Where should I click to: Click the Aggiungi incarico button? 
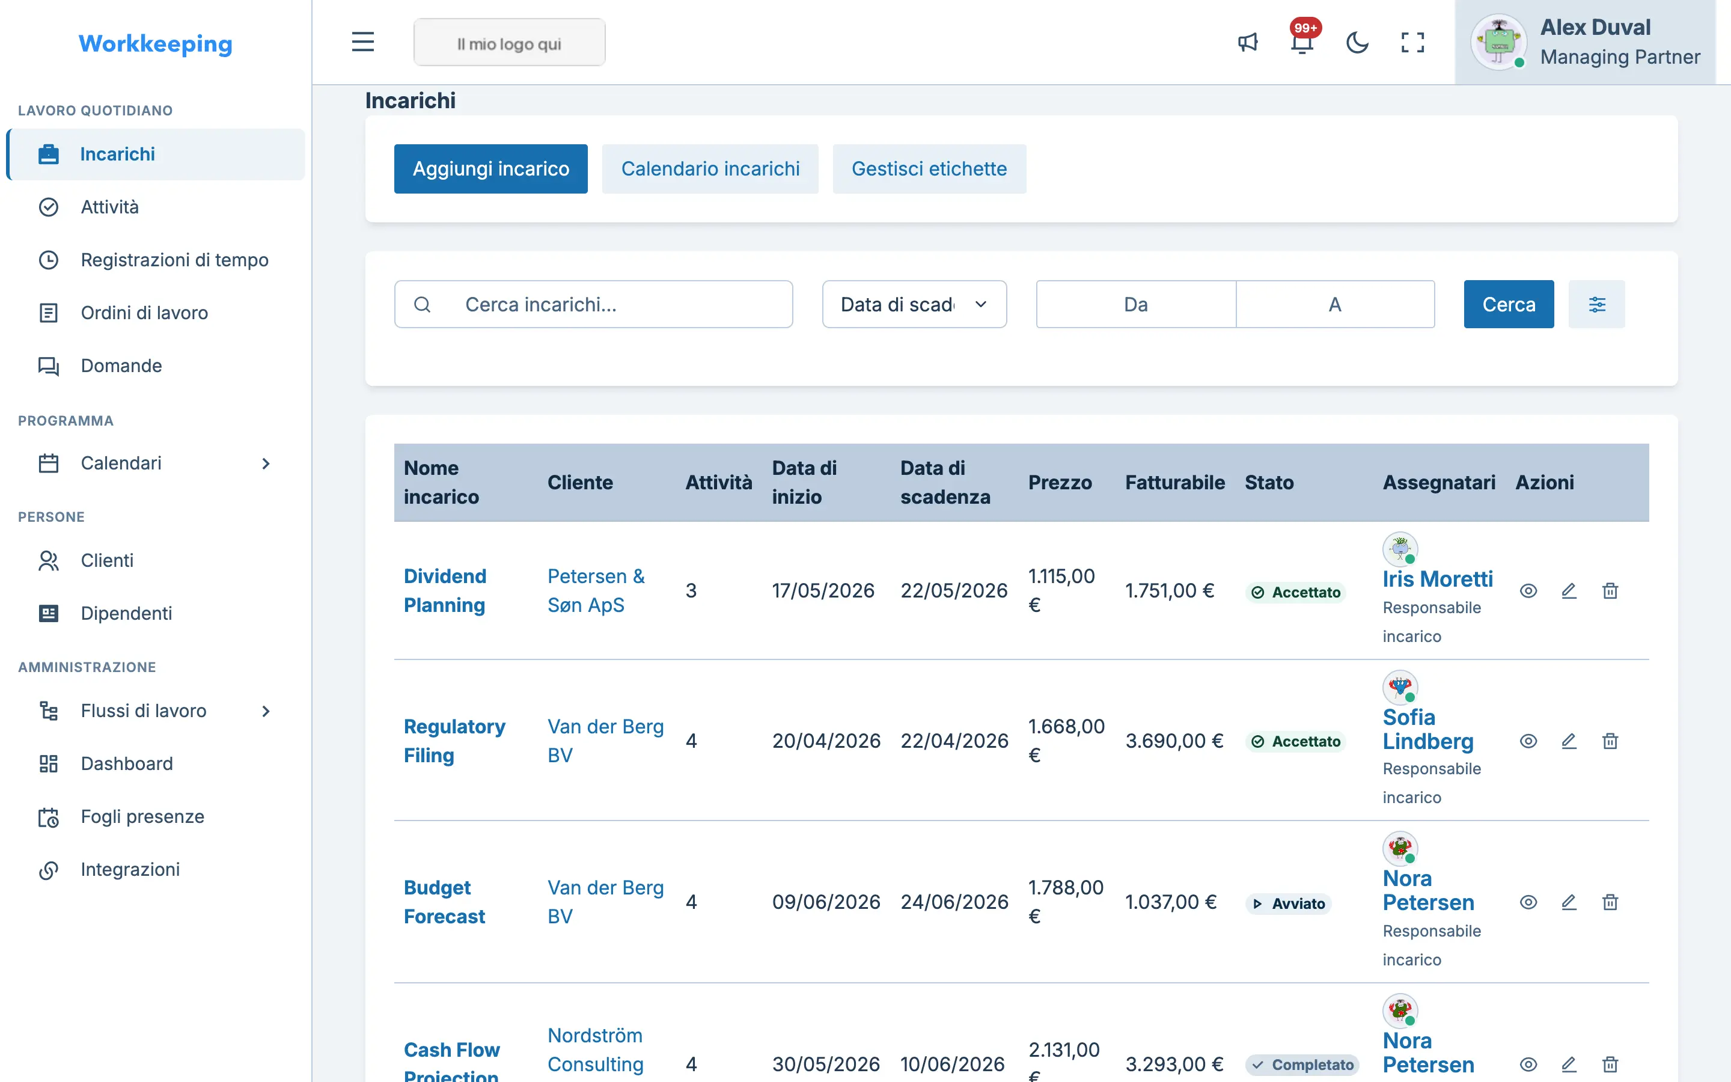pos(490,169)
